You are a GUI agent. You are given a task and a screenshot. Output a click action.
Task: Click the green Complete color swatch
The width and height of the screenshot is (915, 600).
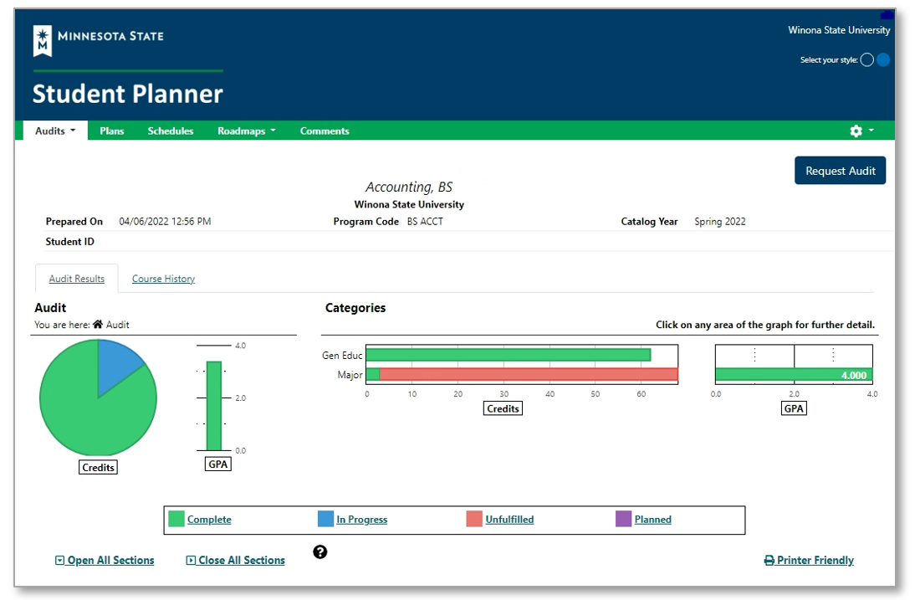click(x=176, y=519)
